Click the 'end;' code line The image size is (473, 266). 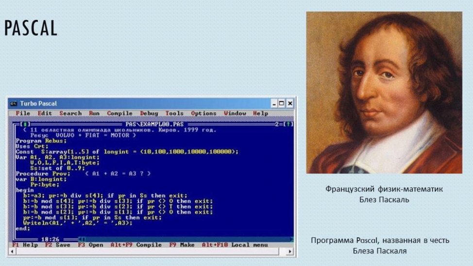click(23, 229)
